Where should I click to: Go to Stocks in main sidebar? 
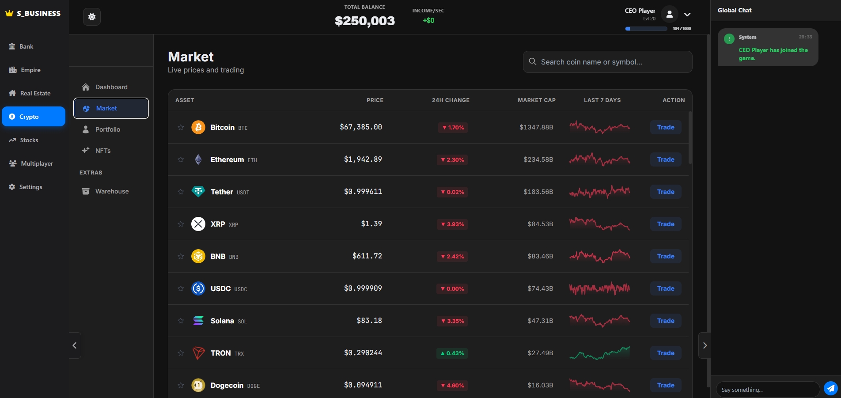coord(29,140)
